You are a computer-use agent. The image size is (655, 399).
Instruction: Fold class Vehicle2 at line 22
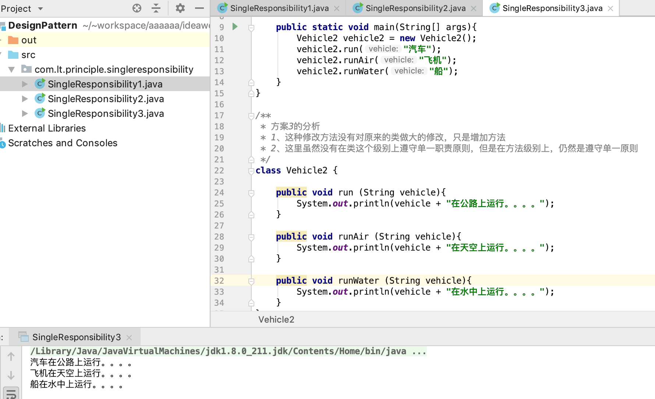[251, 171]
